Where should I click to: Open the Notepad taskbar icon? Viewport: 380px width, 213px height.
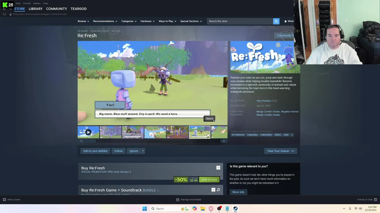[227, 209]
